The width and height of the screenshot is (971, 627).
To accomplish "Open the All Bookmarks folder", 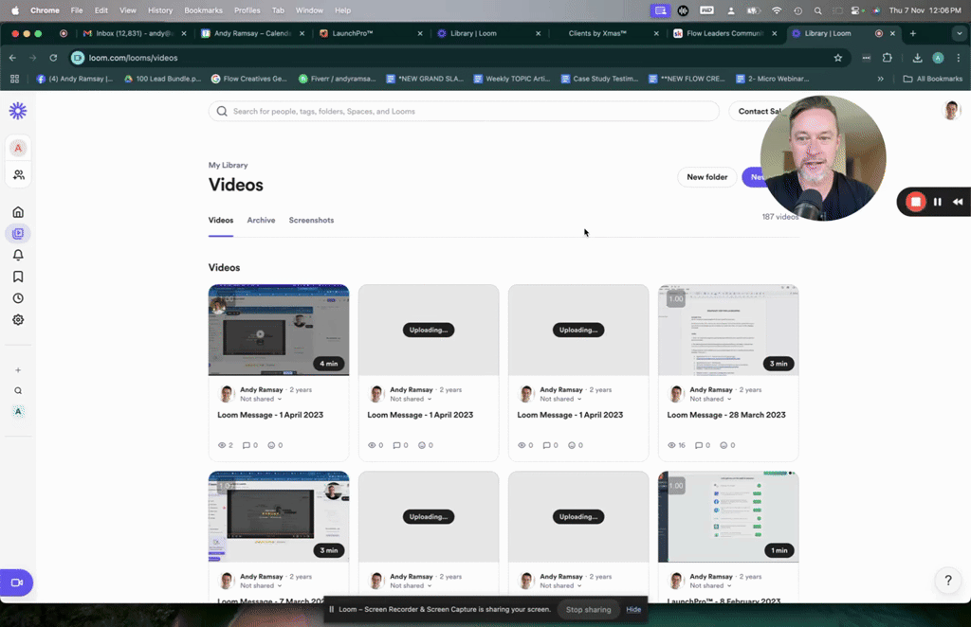I will [x=933, y=79].
